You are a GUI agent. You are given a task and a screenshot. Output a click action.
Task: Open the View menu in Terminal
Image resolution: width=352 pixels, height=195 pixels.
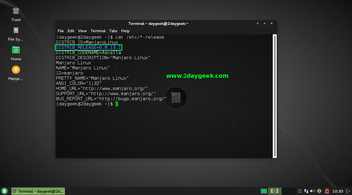[82, 31]
